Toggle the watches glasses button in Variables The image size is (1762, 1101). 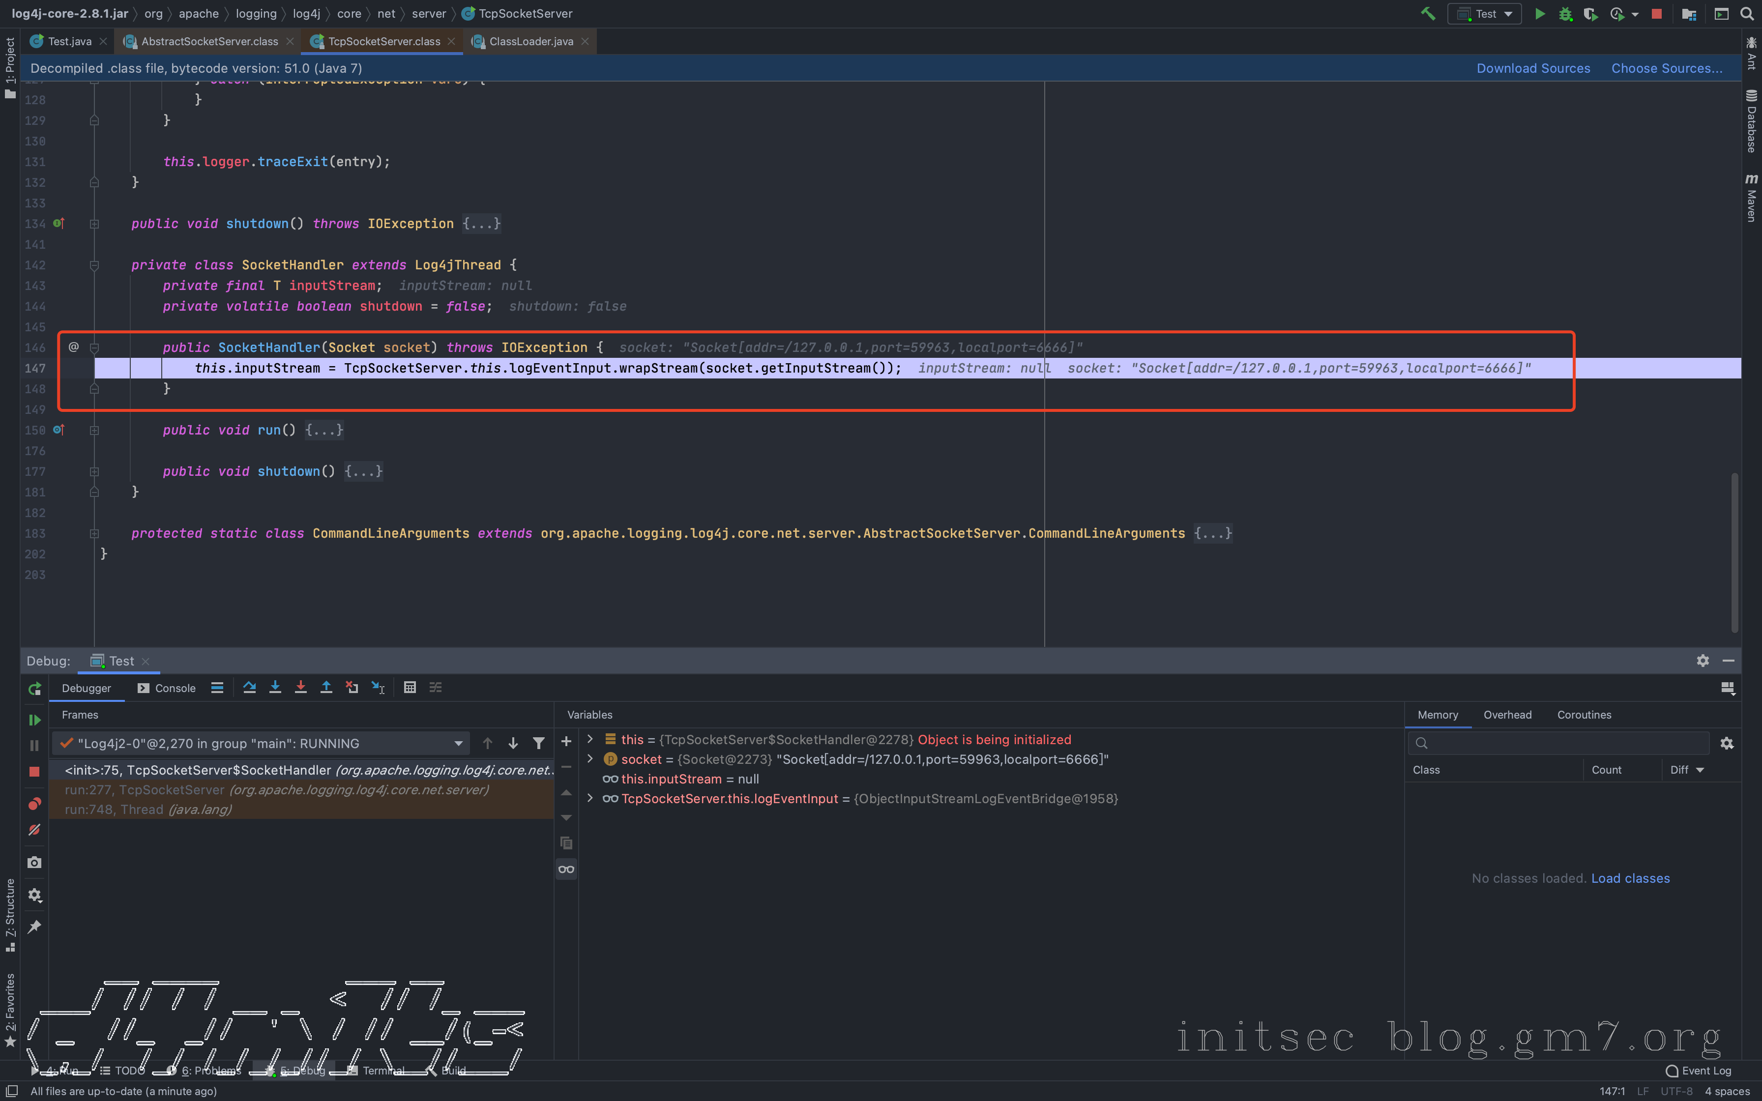click(566, 869)
